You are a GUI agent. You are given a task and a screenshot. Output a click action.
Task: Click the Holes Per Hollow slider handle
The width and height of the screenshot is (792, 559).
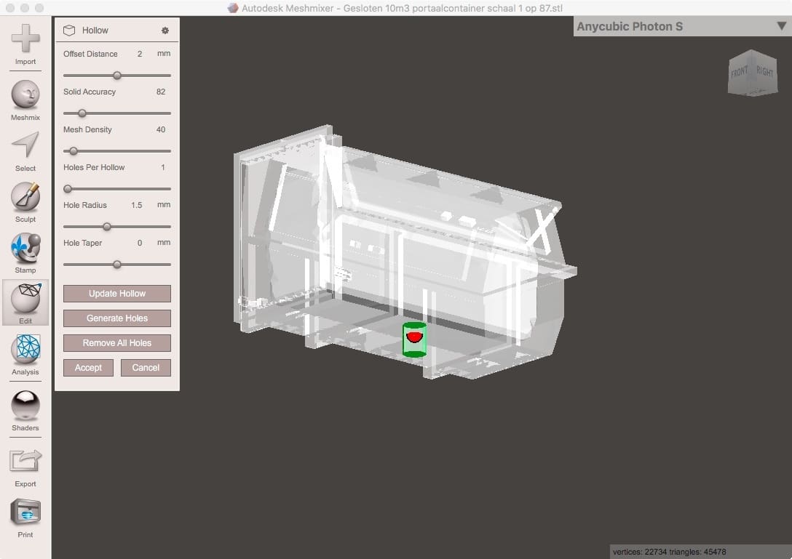[x=68, y=189]
